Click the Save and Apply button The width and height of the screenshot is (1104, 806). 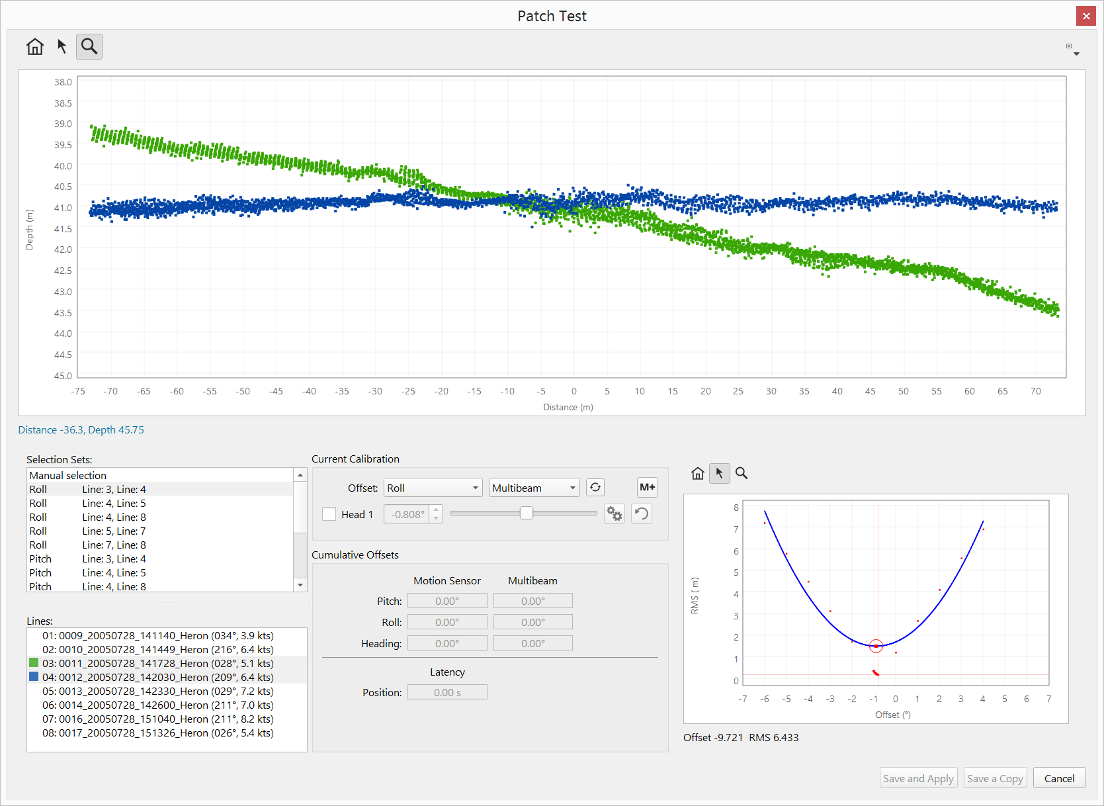pyautogui.click(x=918, y=778)
